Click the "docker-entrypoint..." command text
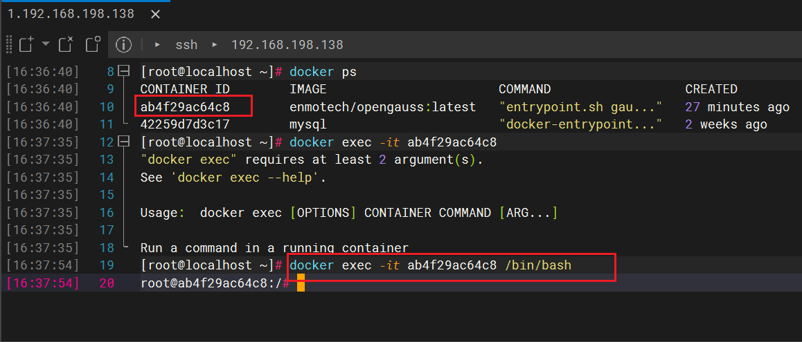The height and width of the screenshot is (342, 802). [580, 124]
